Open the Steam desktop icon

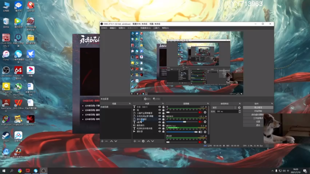pyautogui.click(x=6, y=137)
